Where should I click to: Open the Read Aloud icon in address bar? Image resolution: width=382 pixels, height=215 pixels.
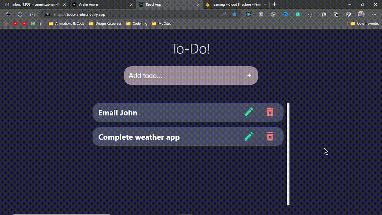click(x=224, y=14)
